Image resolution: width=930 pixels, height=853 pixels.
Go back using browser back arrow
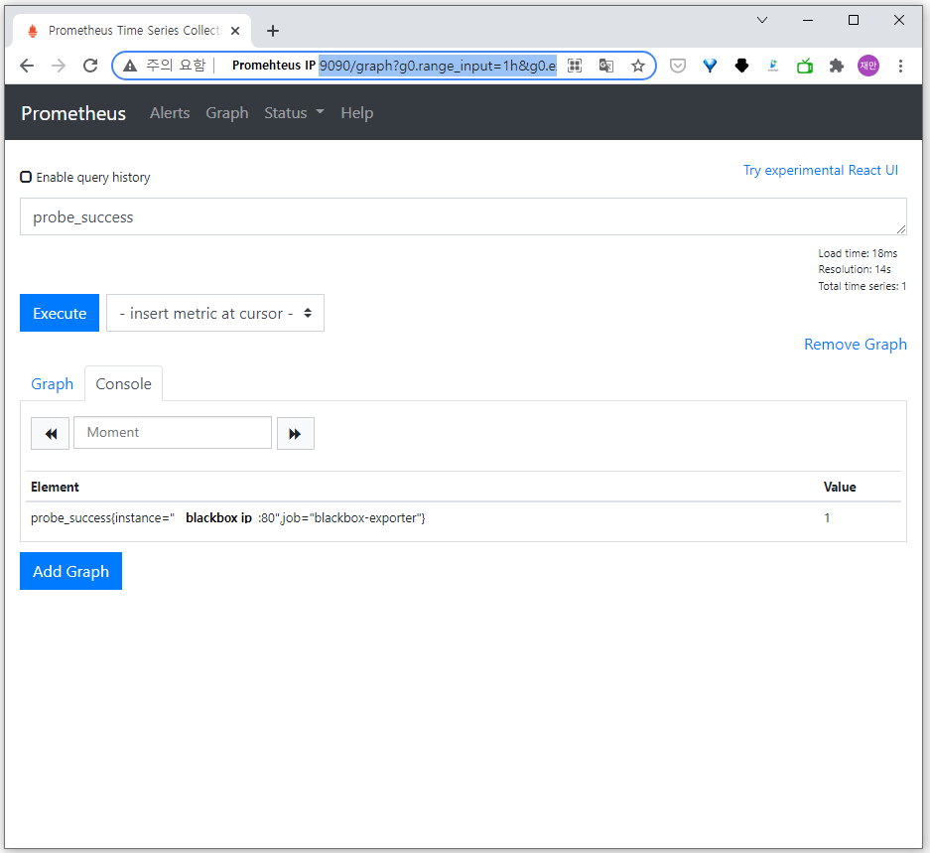click(27, 66)
